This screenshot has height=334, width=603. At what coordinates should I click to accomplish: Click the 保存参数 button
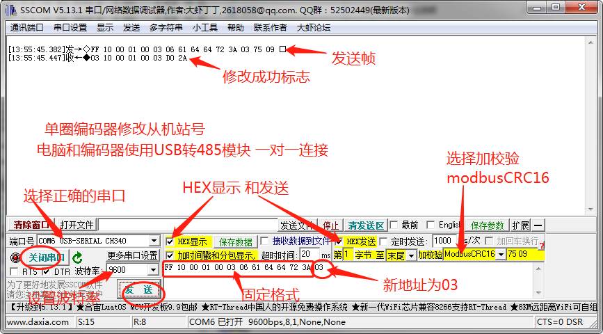click(487, 225)
